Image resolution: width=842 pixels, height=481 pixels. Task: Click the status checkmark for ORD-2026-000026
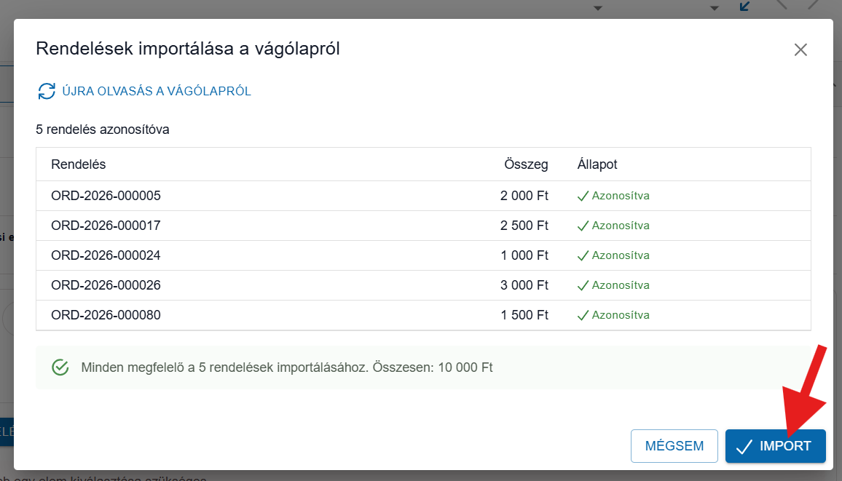(583, 285)
